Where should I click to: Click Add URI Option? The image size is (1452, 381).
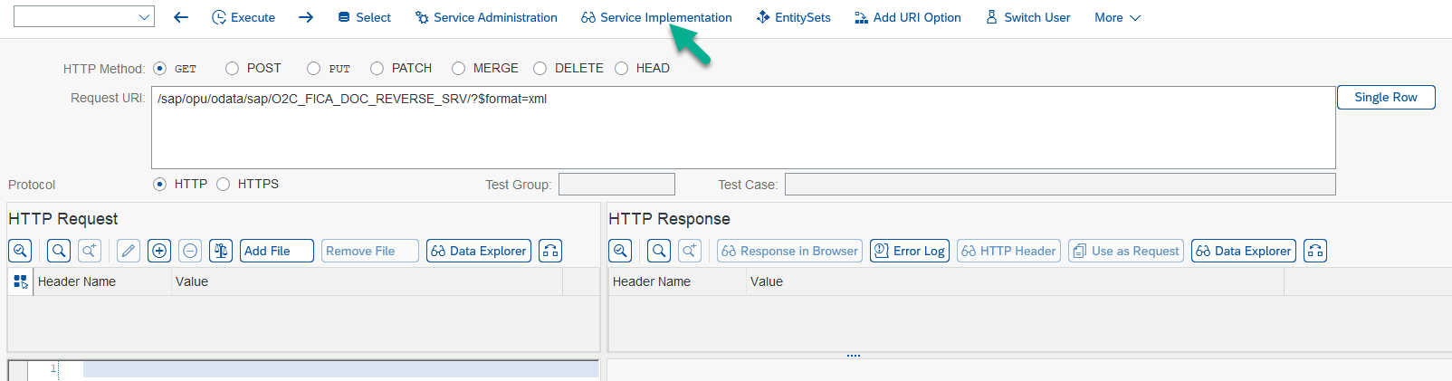tap(908, 17)
